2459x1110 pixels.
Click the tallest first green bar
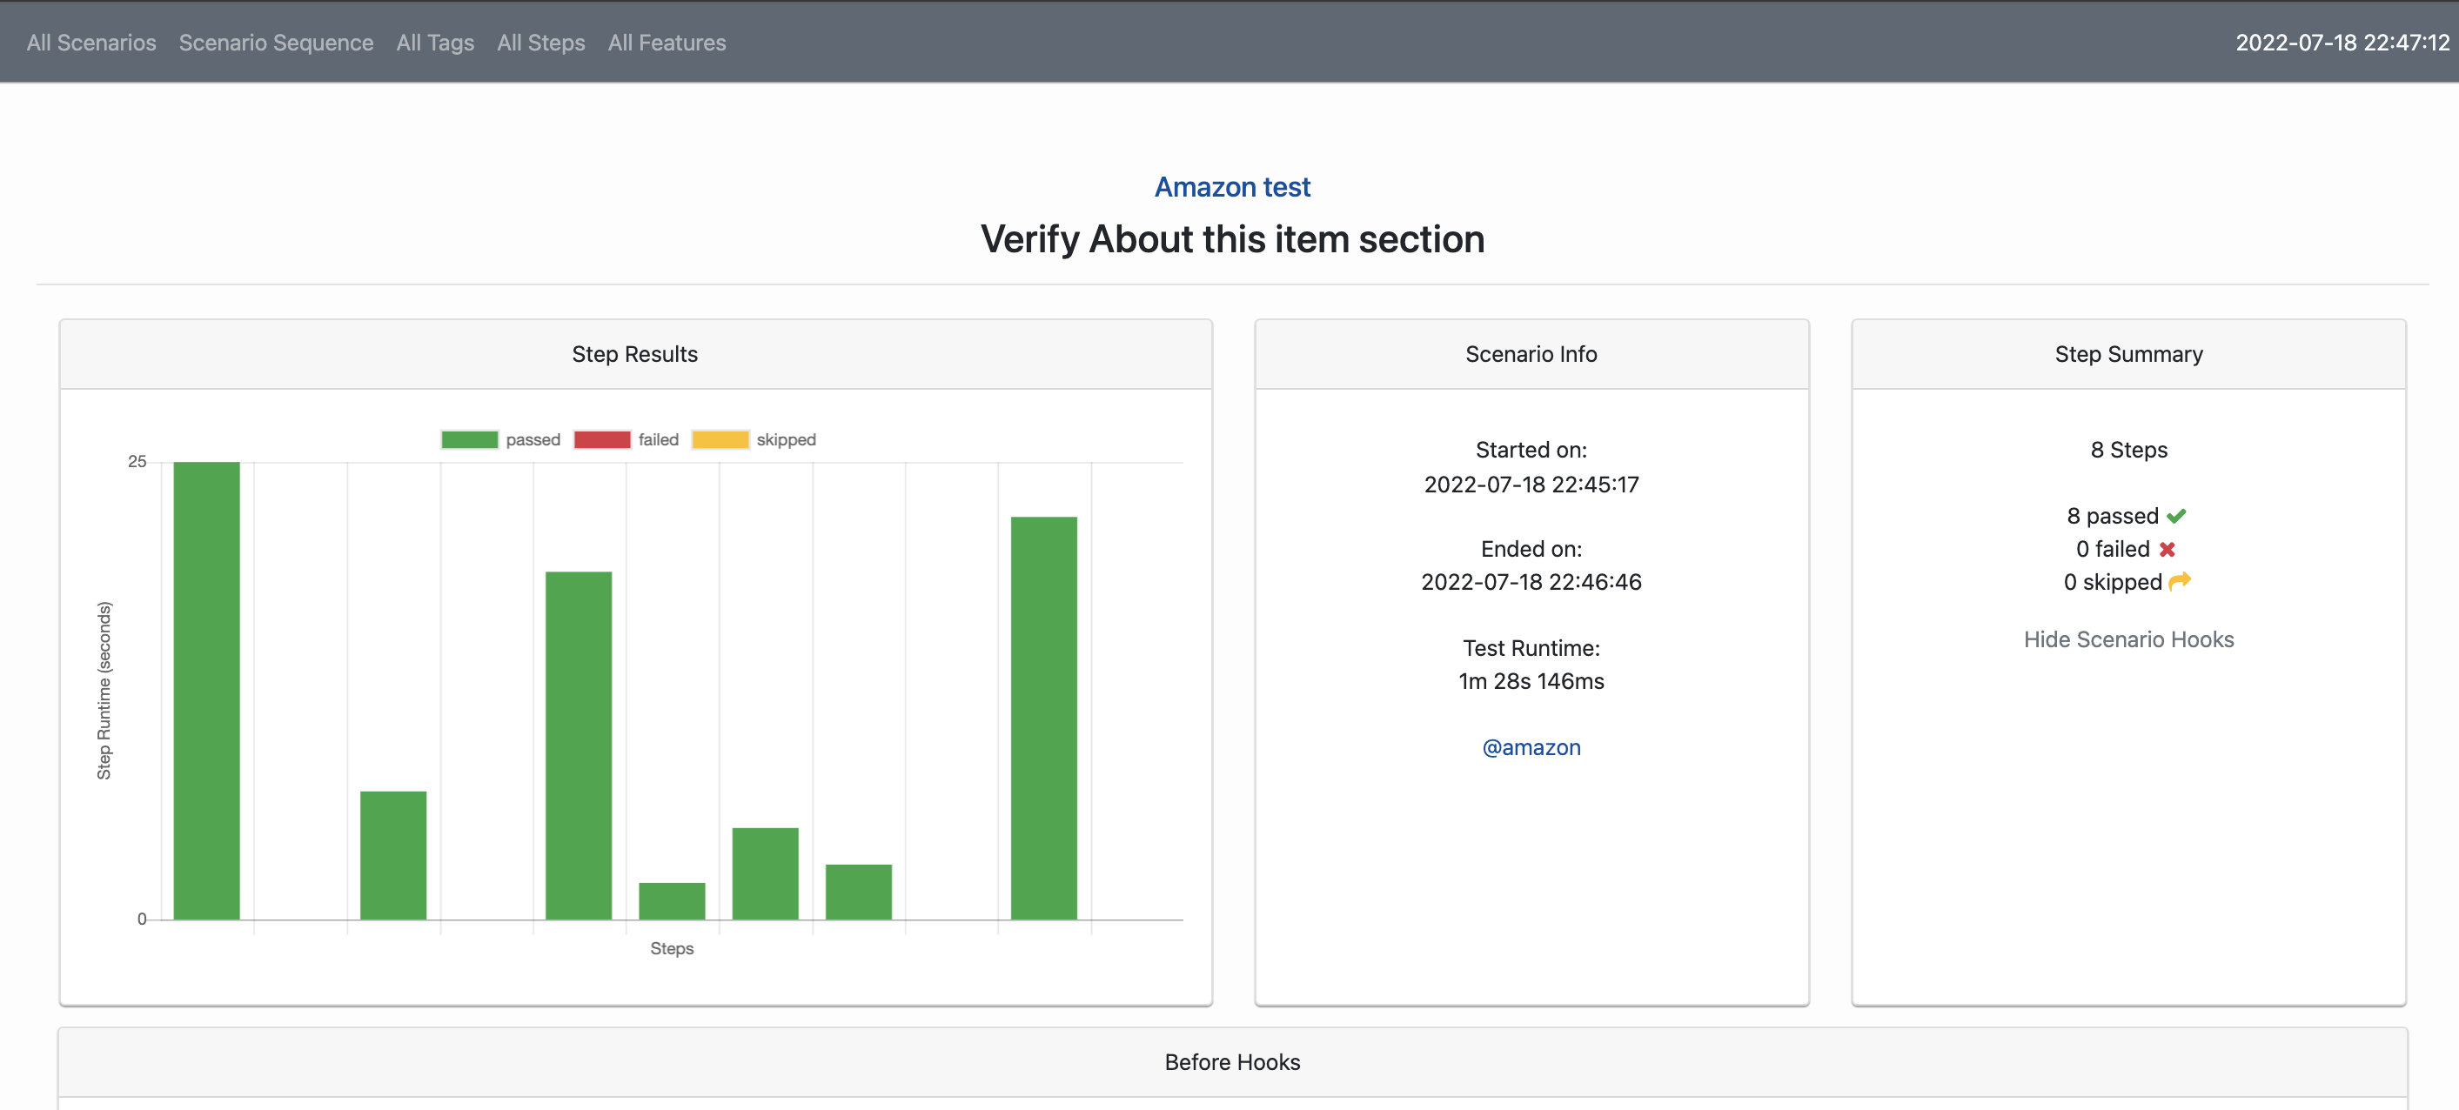[206, 690]
